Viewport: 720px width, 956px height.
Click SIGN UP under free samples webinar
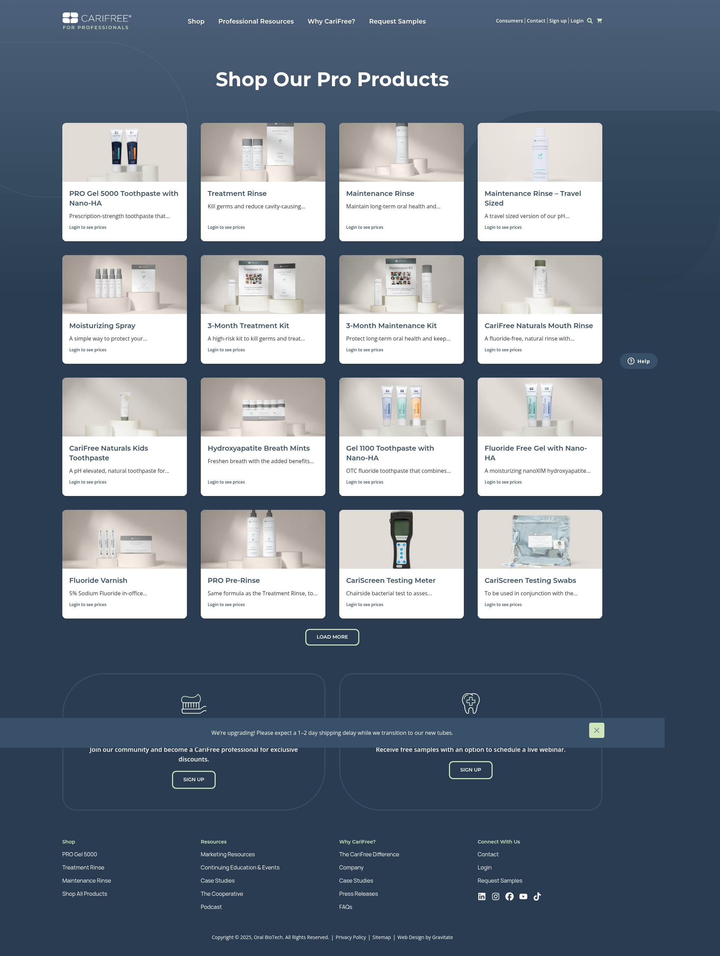[471, 770]
